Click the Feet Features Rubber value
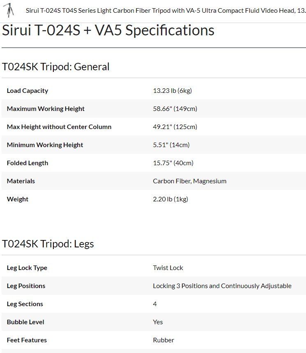306x353 pixels. [163, 340]
